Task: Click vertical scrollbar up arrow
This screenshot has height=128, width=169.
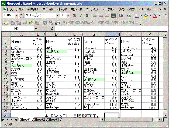Action: [165, 35]
